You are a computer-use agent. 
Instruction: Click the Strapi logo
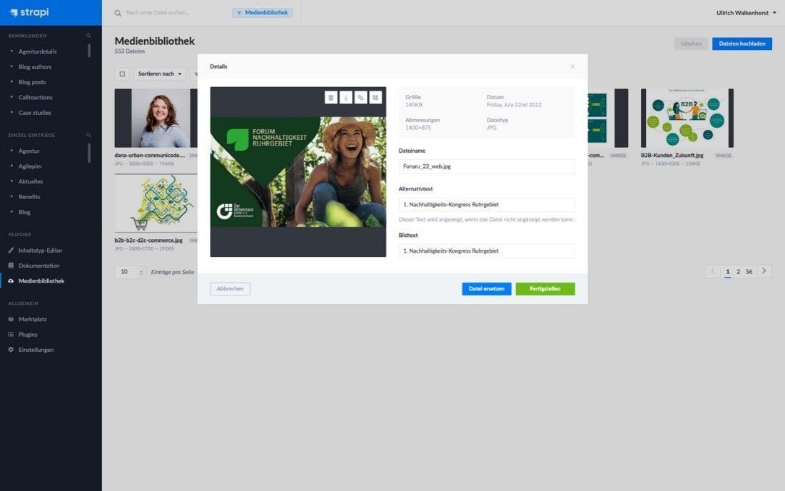(x=29, y=11)
